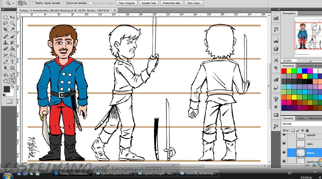The image size is (322, 179).
Task: Select the Crop tool
Action: [6, 30]
